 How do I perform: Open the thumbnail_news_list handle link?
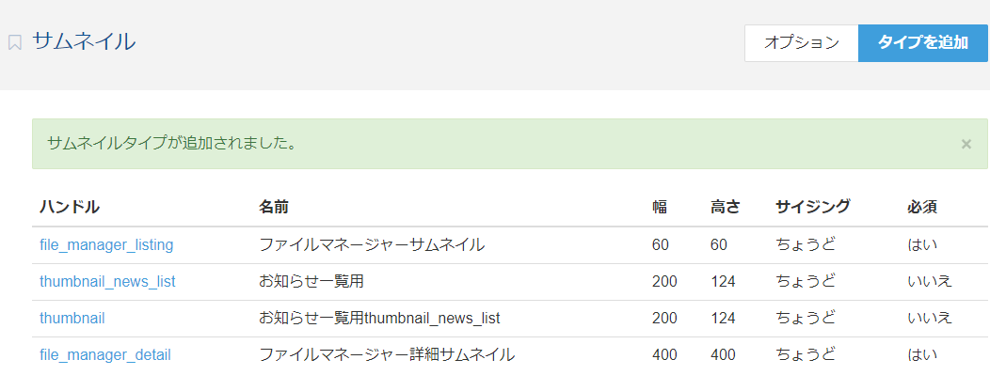(107, 281)
